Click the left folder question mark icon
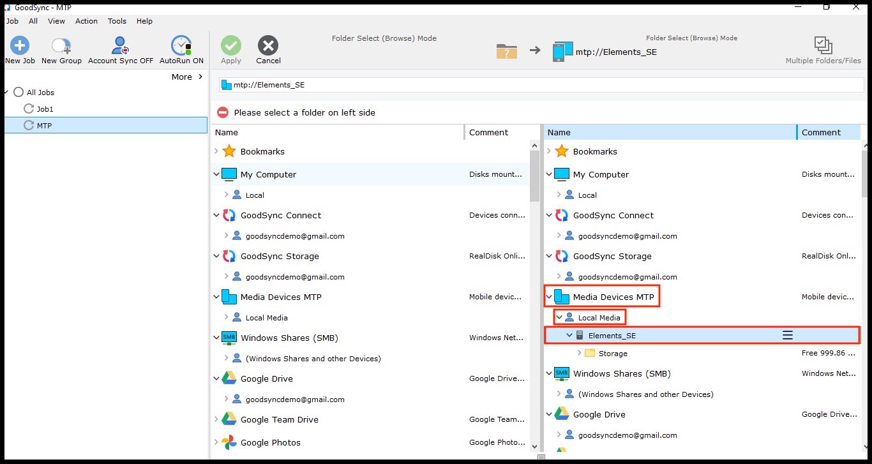This screenshot has width=872, height=464. [x=506, y=51]
